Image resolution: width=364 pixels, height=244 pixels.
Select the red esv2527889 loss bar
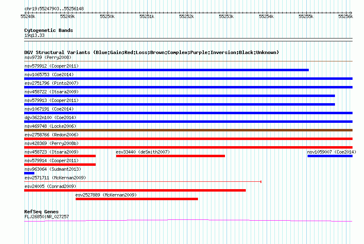click(x=137, y=199)
